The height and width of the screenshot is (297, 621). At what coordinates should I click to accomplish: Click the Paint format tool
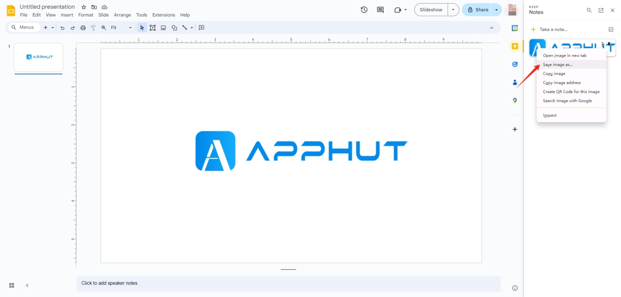[x=93, y=27]
